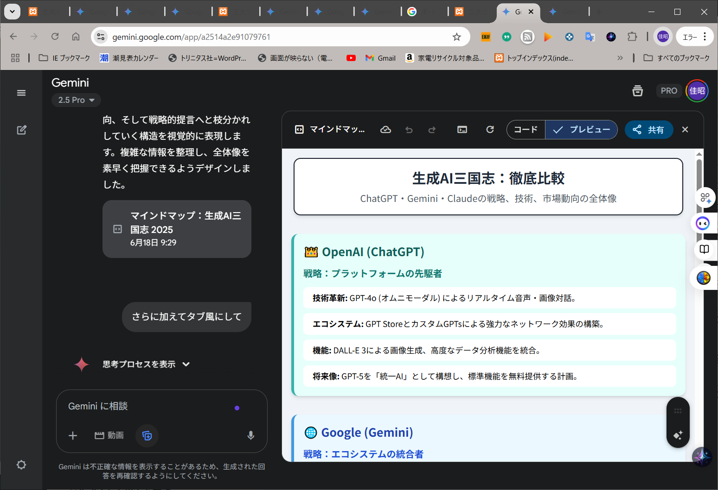
Task: Click the side extension icon with four shapes
Action: tap(705, 198)
